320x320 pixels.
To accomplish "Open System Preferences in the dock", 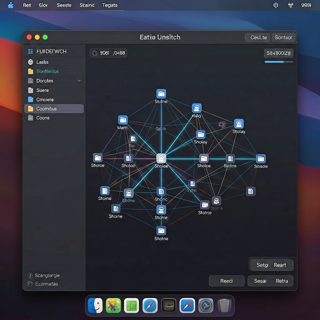I will coord(206,306).
